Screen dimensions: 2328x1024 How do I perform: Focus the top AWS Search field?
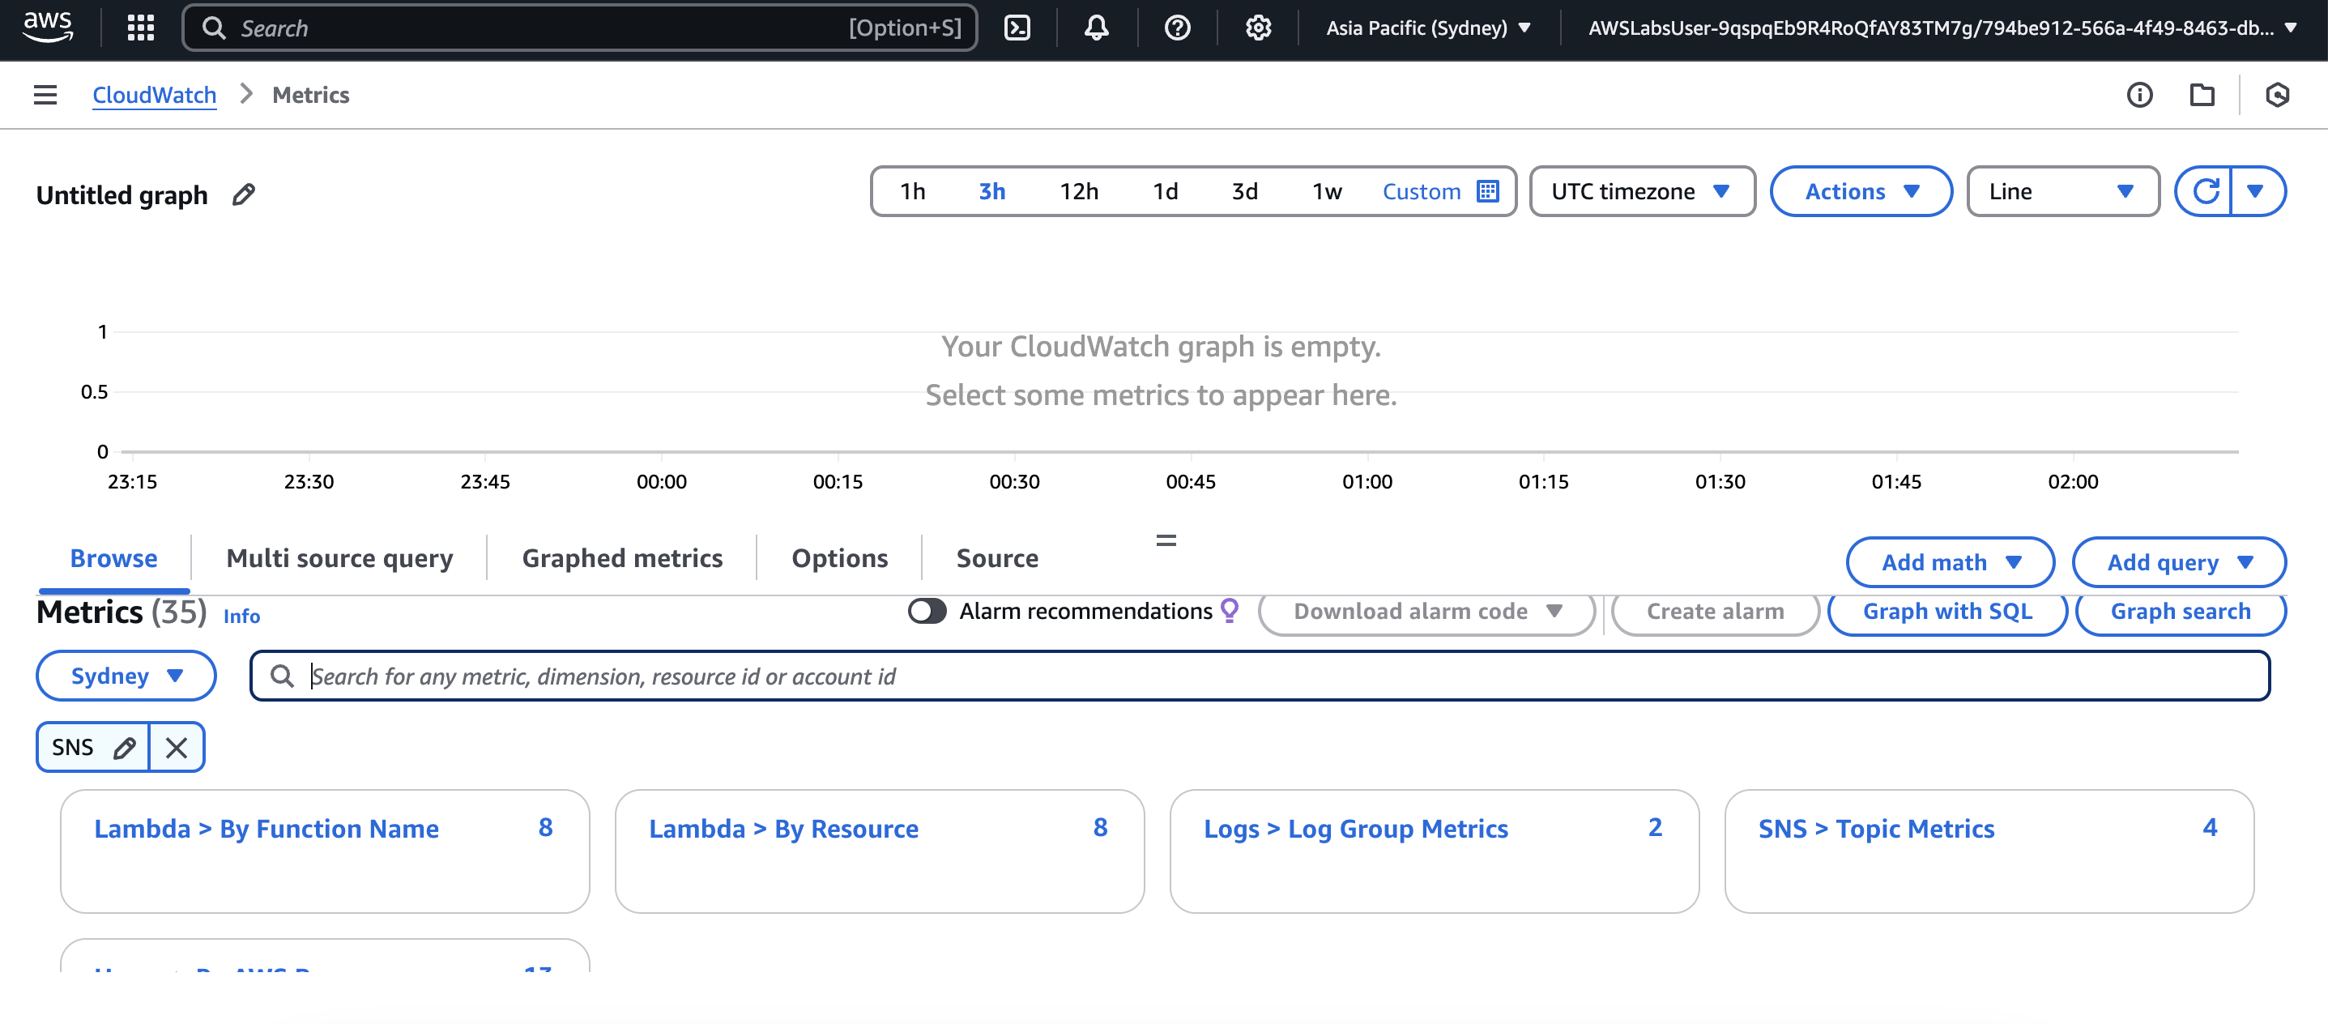(579, 28)
